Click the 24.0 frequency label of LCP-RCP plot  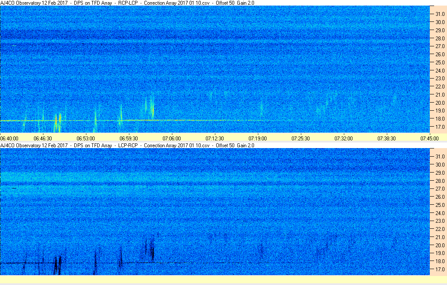(x=440, y=213)
